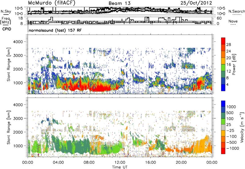Click the '-100' label on velocity colorbar
245x169 pixels.
[231, 136]
